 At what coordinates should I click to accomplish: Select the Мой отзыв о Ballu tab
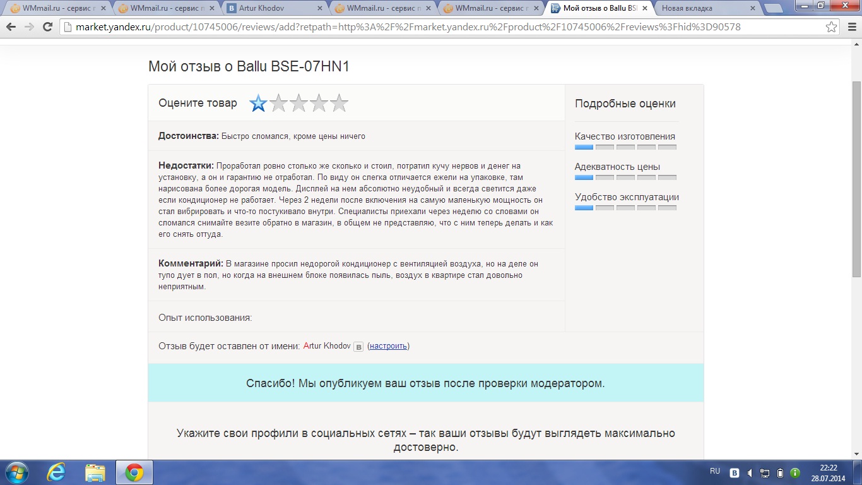click(599, 8)
